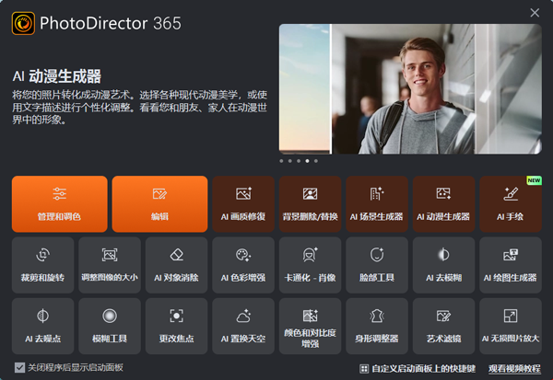Image resolution: width=553 pixels, height=380 pixels.
Task: Open 观看视频教程 link
Action: (514, 369)
